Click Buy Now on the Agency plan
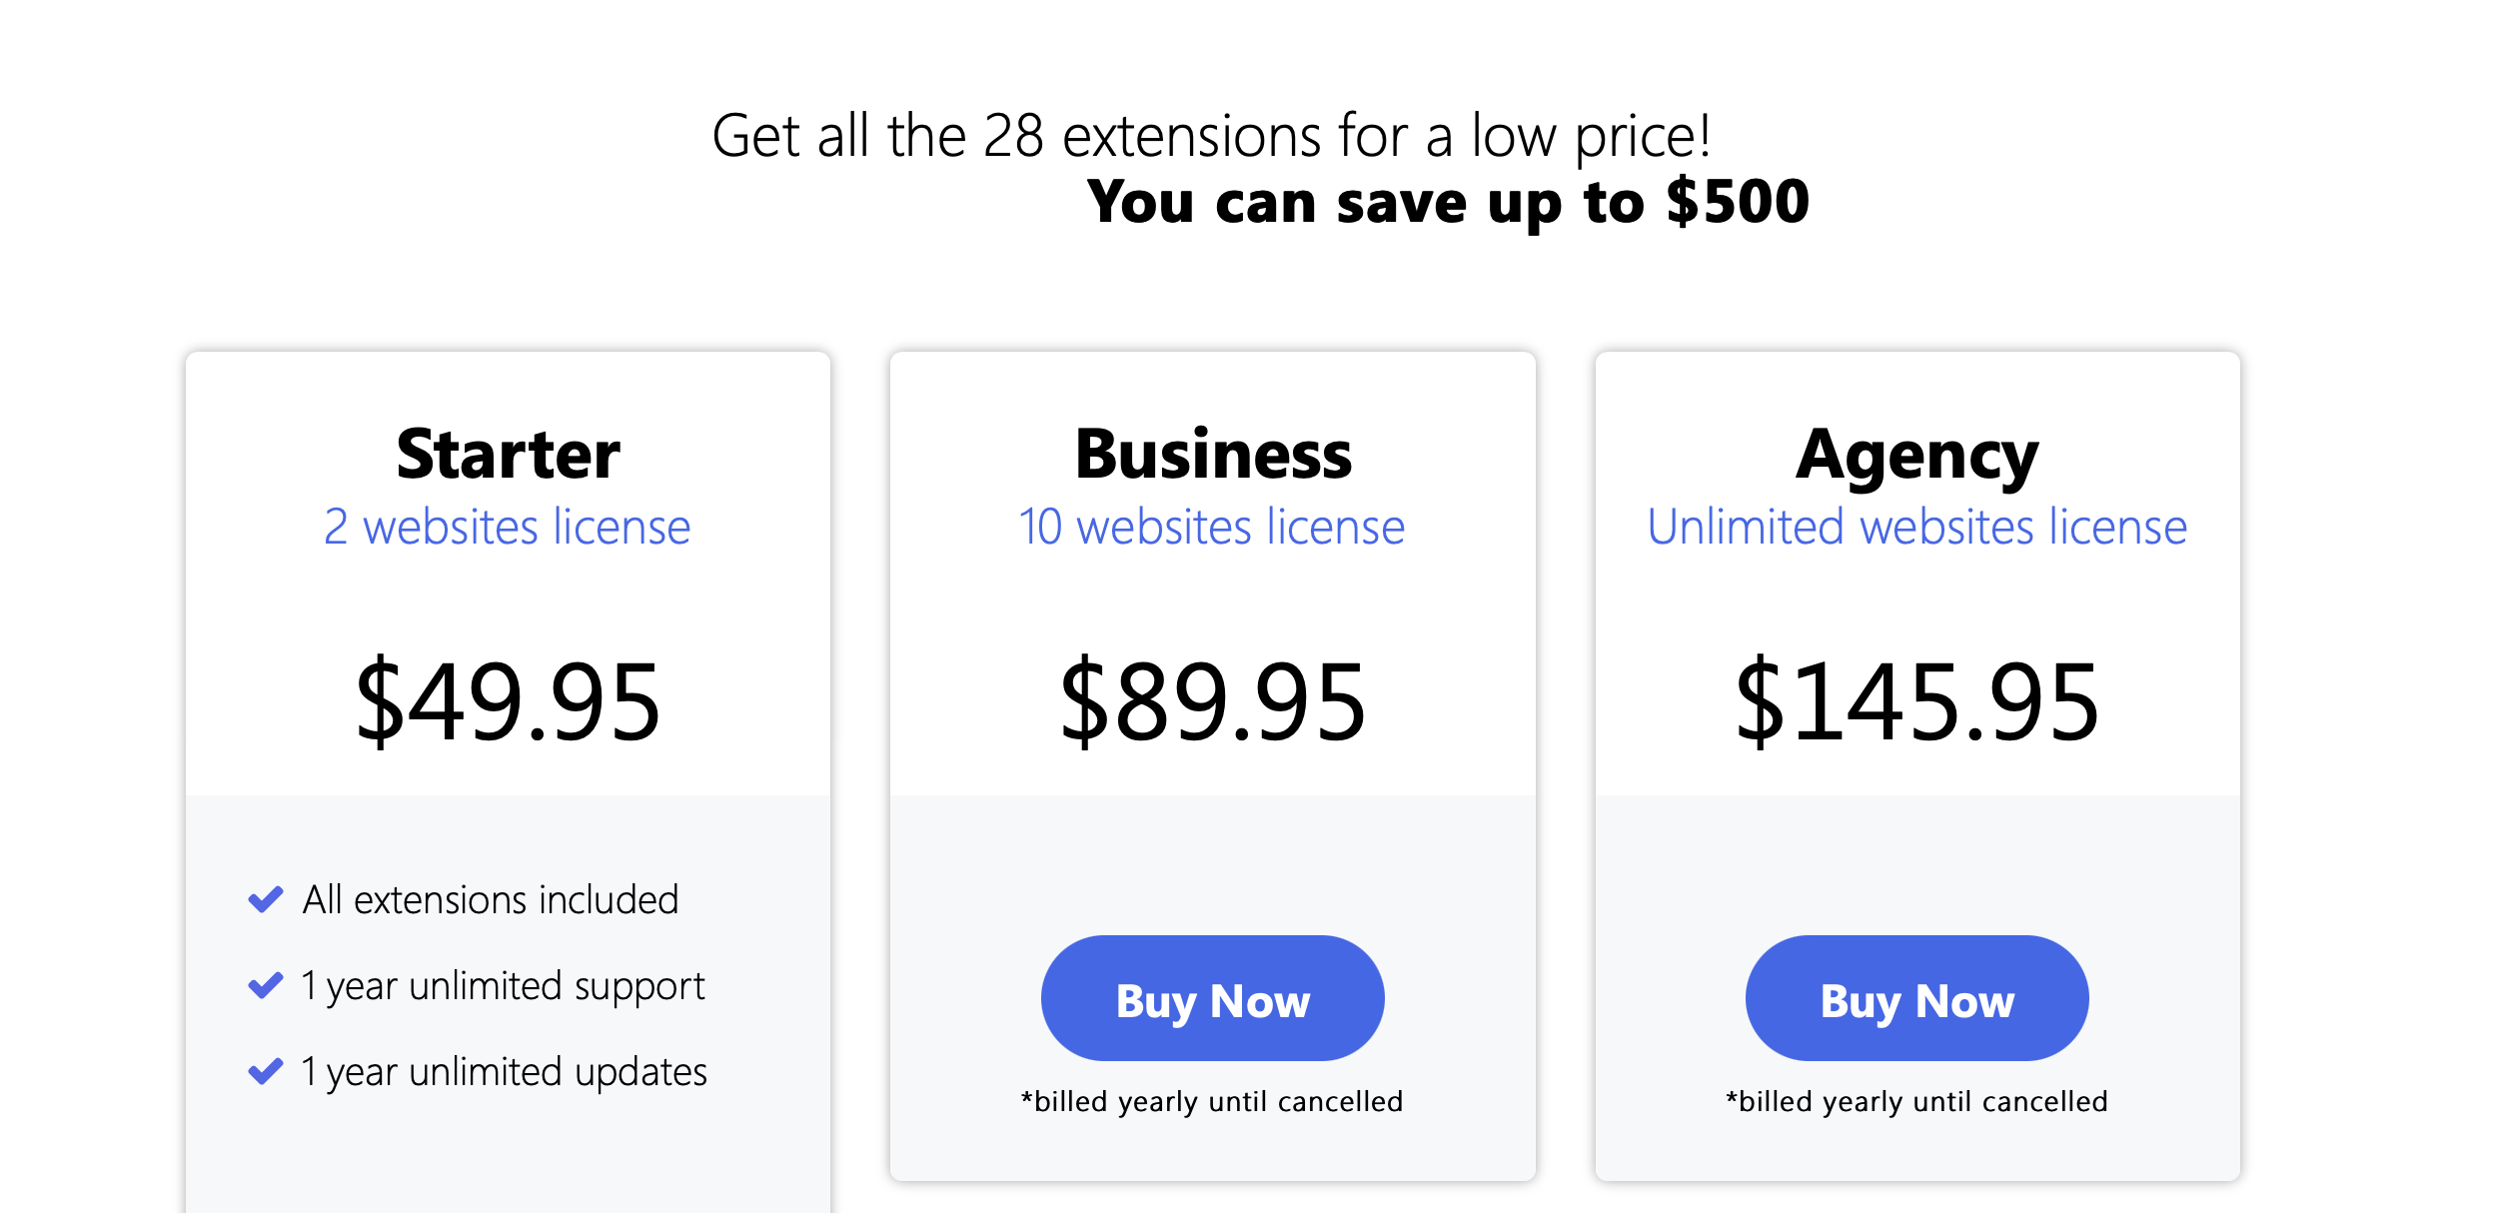Viewport: 2506px width, 1213px height. coord(1915,998)
